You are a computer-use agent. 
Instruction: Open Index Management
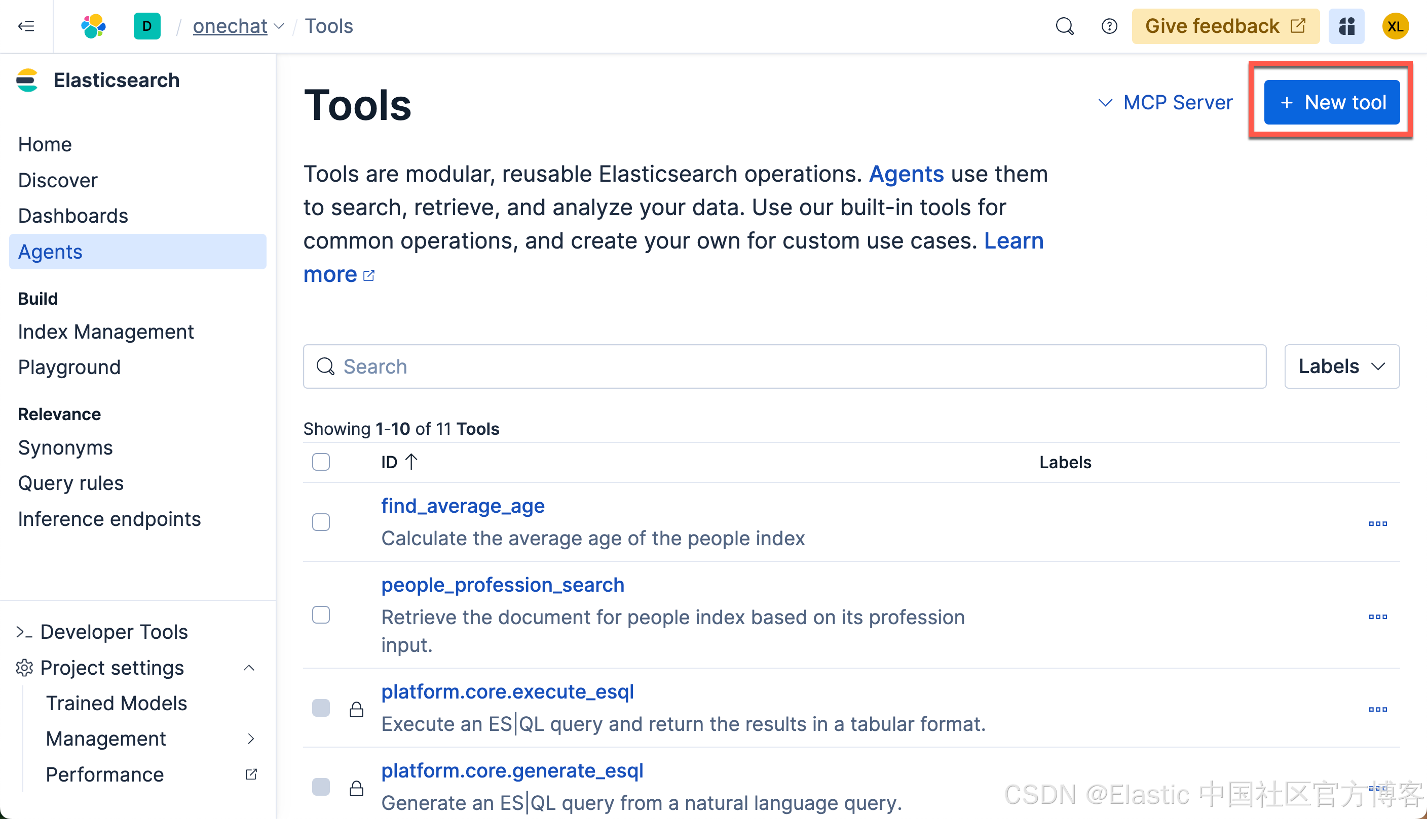click(x=106, y=332)
